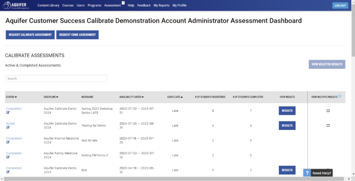Open edit icon for Aquifer Calibrate Demo 2023 row

tap(8, 172)
